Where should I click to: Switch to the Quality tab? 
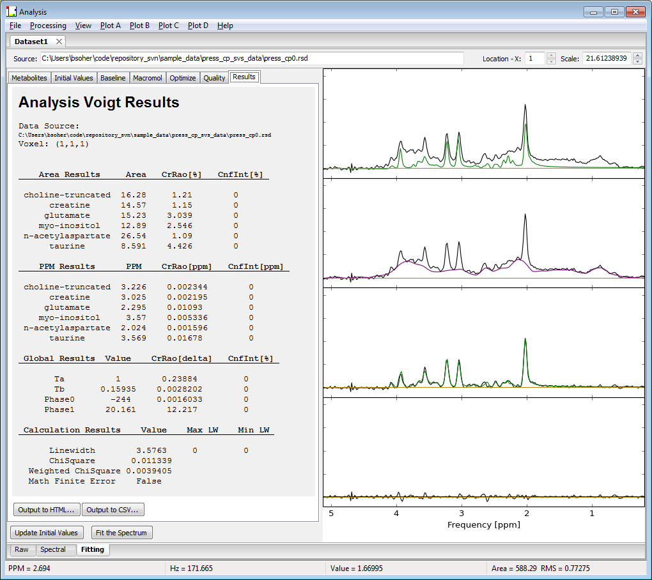(214, 78)
